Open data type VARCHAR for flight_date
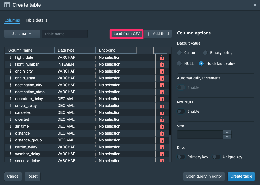The width and height of the screenshot is (260, 185). coord(75,57)
